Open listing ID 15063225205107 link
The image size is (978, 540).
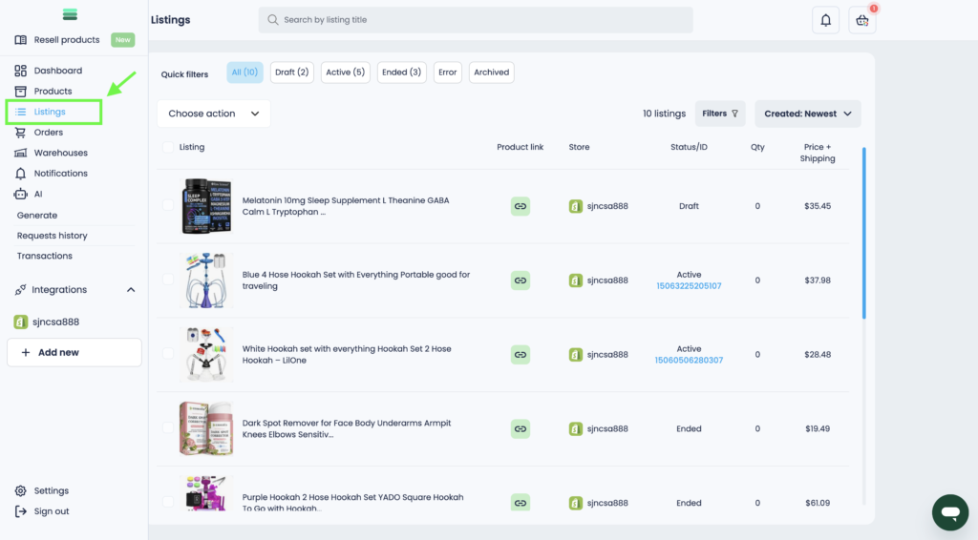pos(689,286)
